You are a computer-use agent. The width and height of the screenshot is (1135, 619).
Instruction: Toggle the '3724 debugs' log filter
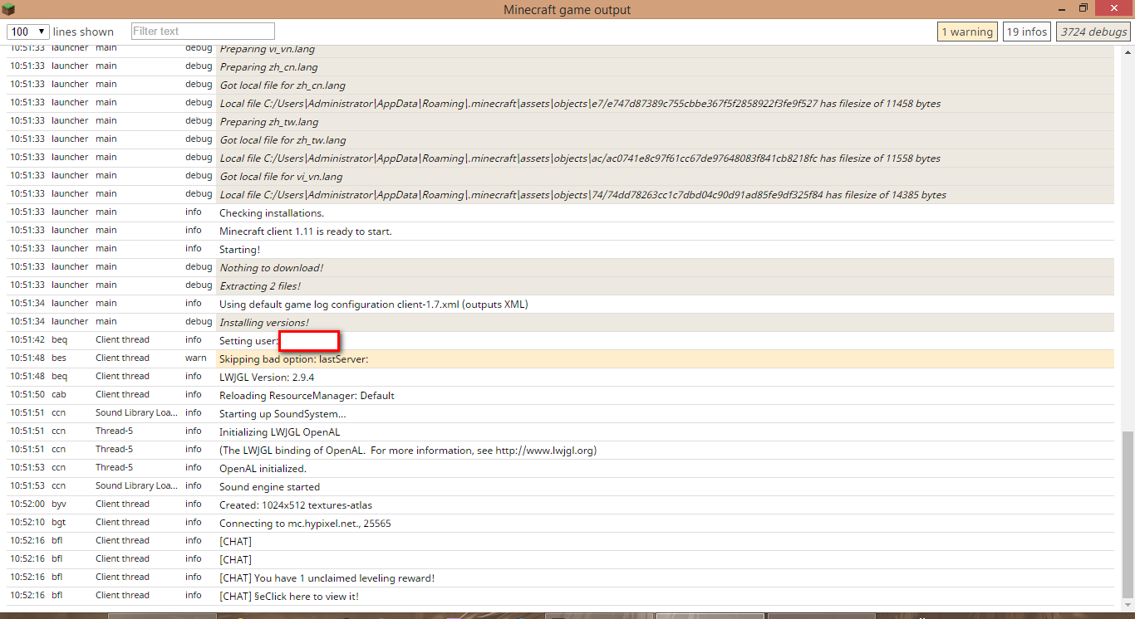coord(1093,32)
